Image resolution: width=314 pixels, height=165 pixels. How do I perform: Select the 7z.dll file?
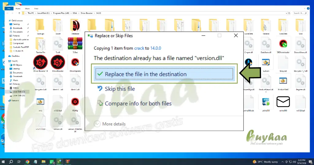tap(58, 45)
